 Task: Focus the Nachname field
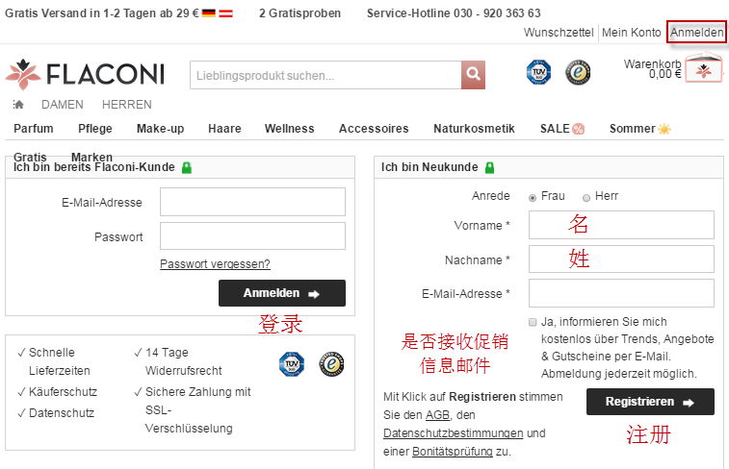[621, 259]
